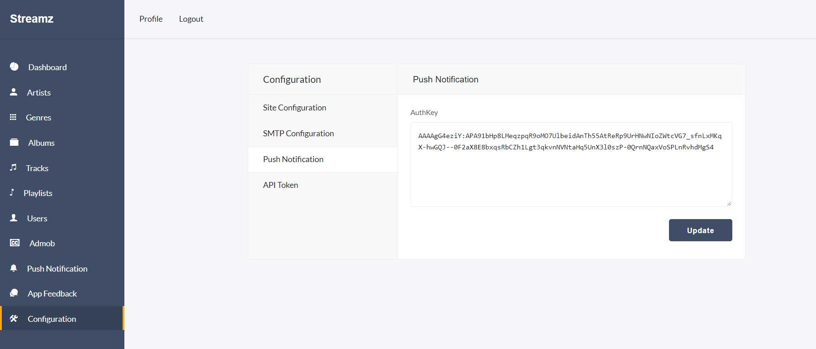The image size is (816, 349).
Task: Click the App Feedback chat bubble icon
Action: click(x=14, y=293)
